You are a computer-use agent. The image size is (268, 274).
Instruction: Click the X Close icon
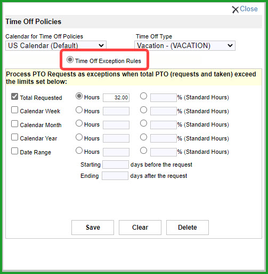coord(235,10)
